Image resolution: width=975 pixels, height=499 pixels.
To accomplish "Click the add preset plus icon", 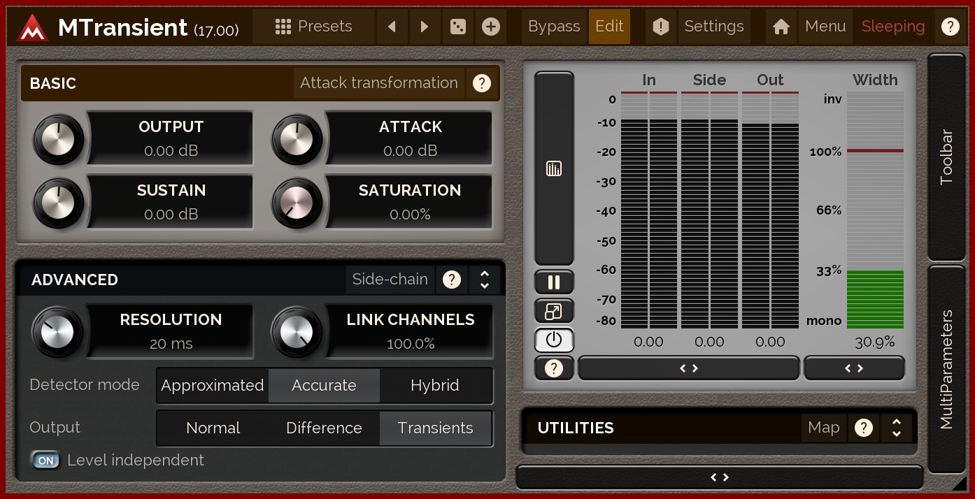I will pos(491,27).
